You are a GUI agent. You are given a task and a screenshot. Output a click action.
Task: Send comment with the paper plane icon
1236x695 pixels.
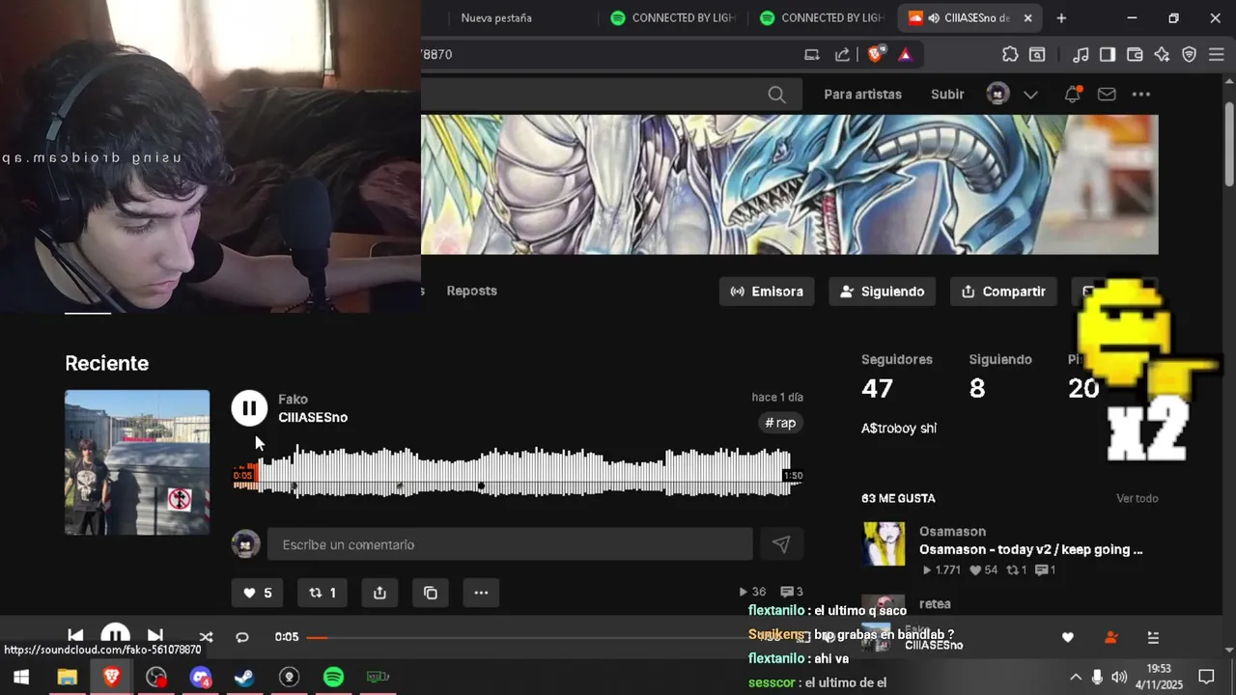click(x=781, y=544)
